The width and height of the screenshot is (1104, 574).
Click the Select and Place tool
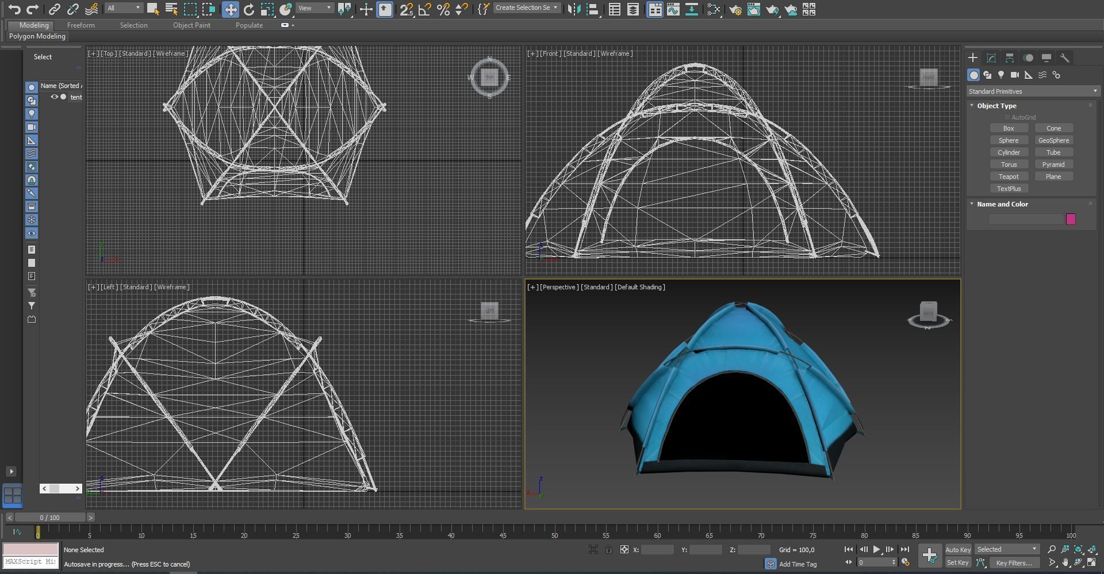tap(286, 9)
